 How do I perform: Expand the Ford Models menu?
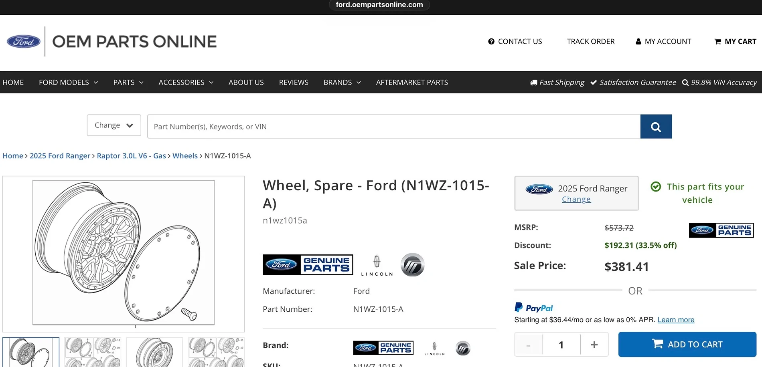(x=69, y=82)
